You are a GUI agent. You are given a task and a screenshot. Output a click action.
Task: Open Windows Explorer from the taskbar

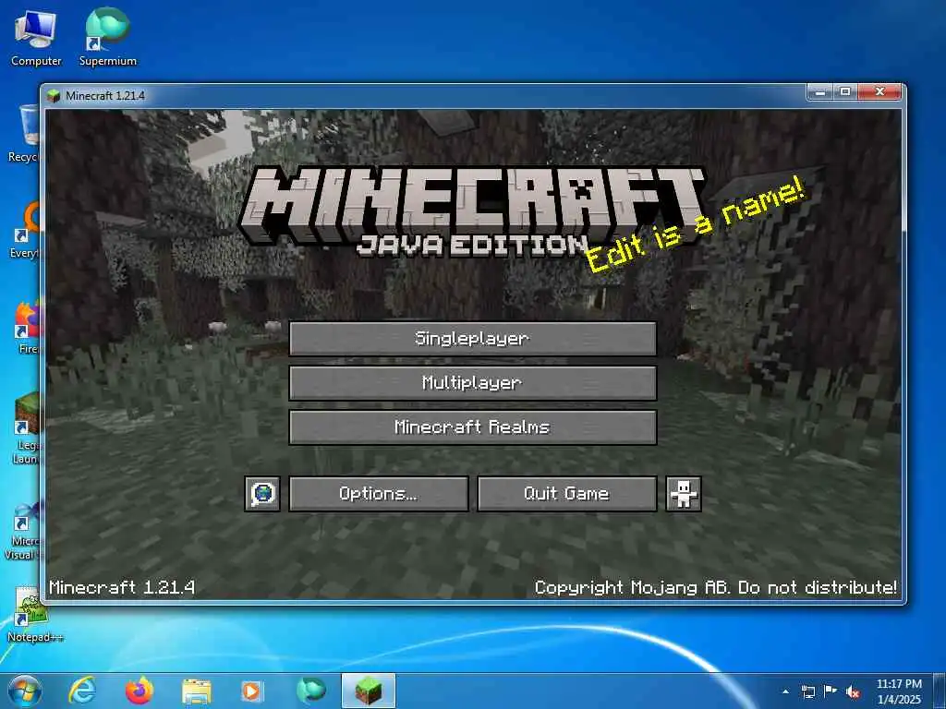(197, 691)
